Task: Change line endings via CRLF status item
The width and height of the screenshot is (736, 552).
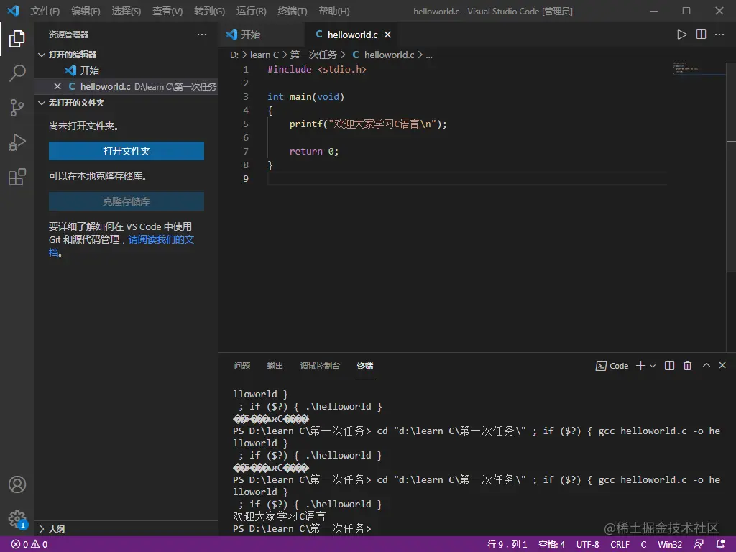Action: coord(620,545)
